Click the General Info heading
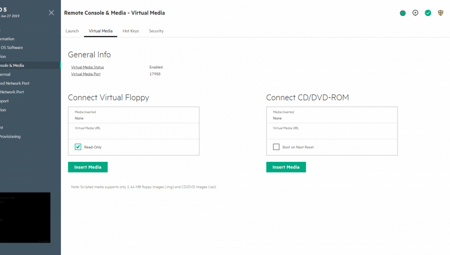 [x=89, y=55]
